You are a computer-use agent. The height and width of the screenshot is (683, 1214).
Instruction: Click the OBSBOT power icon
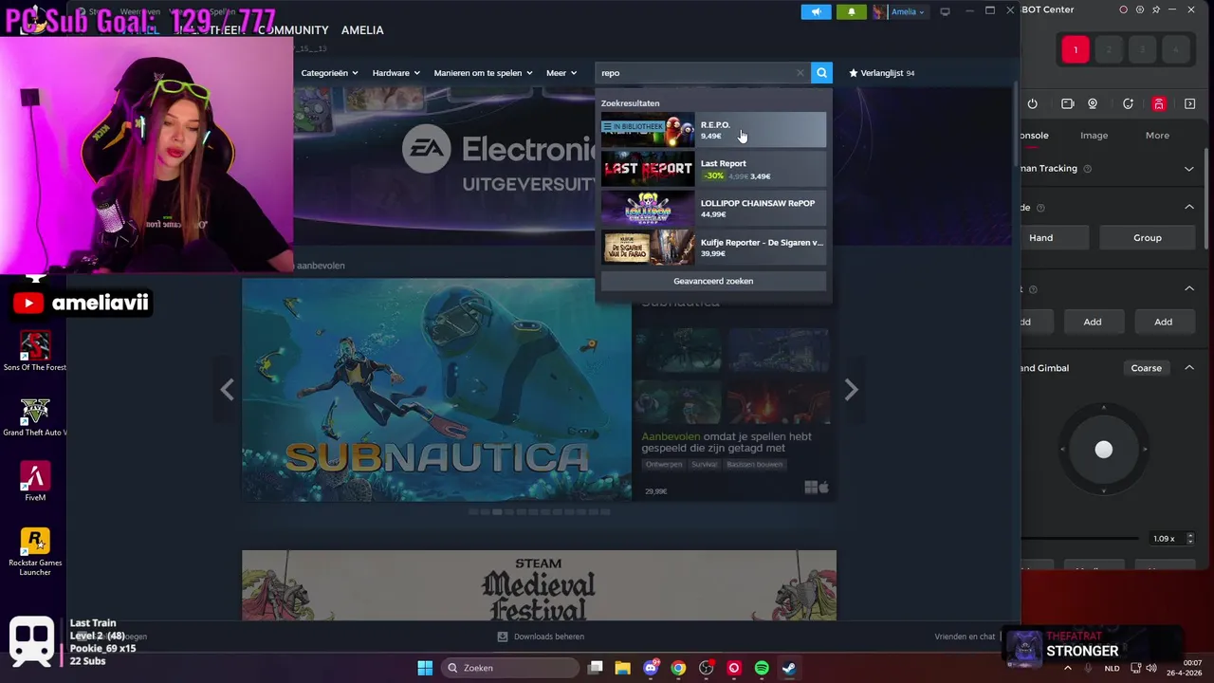[1032, 103]
